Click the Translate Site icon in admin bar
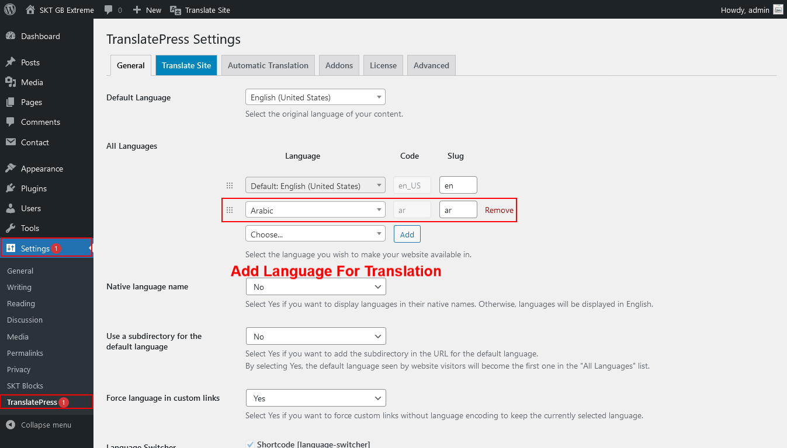 click(175, 10)
